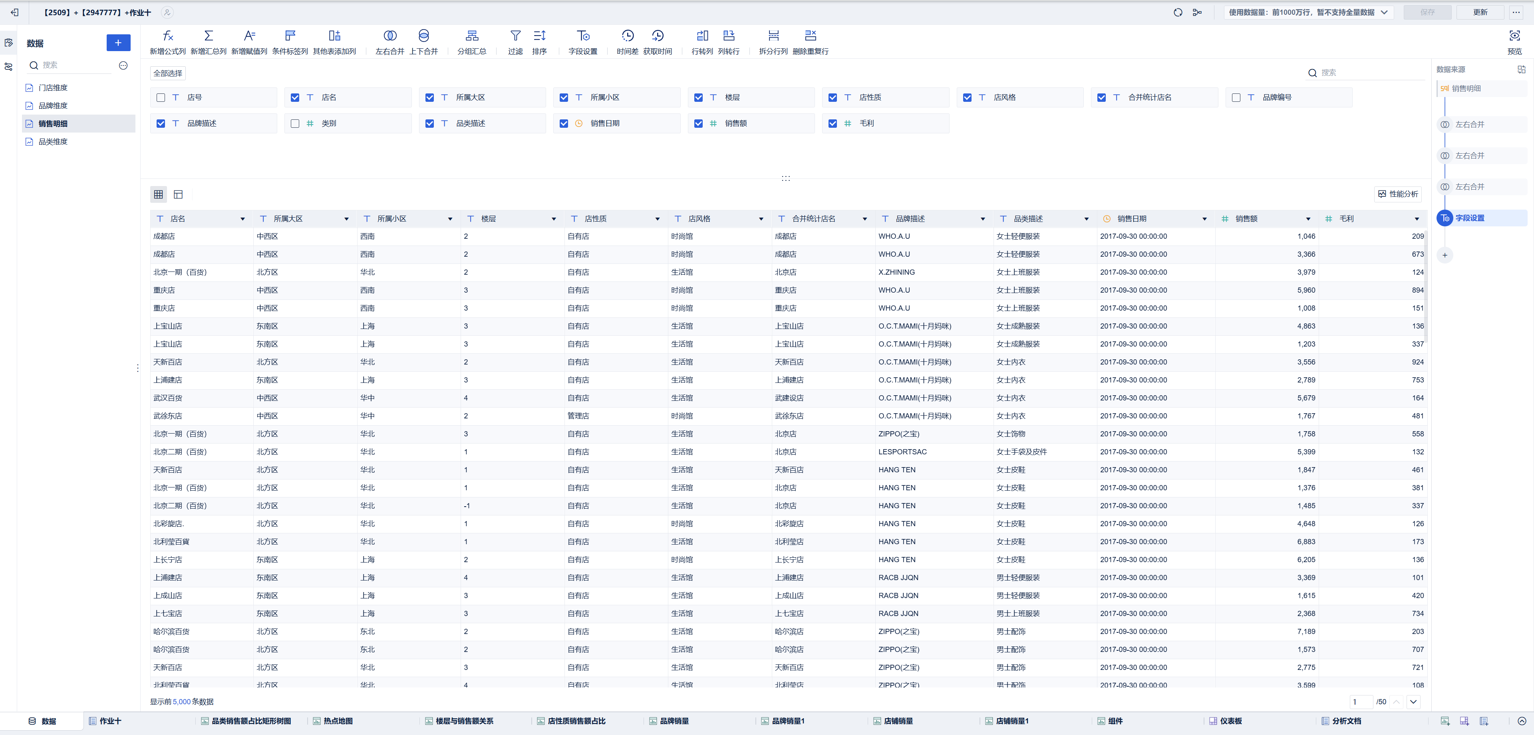Click the 行转列 pivot icon
The width and height of the screenshot is (1534, 735).
702,36
